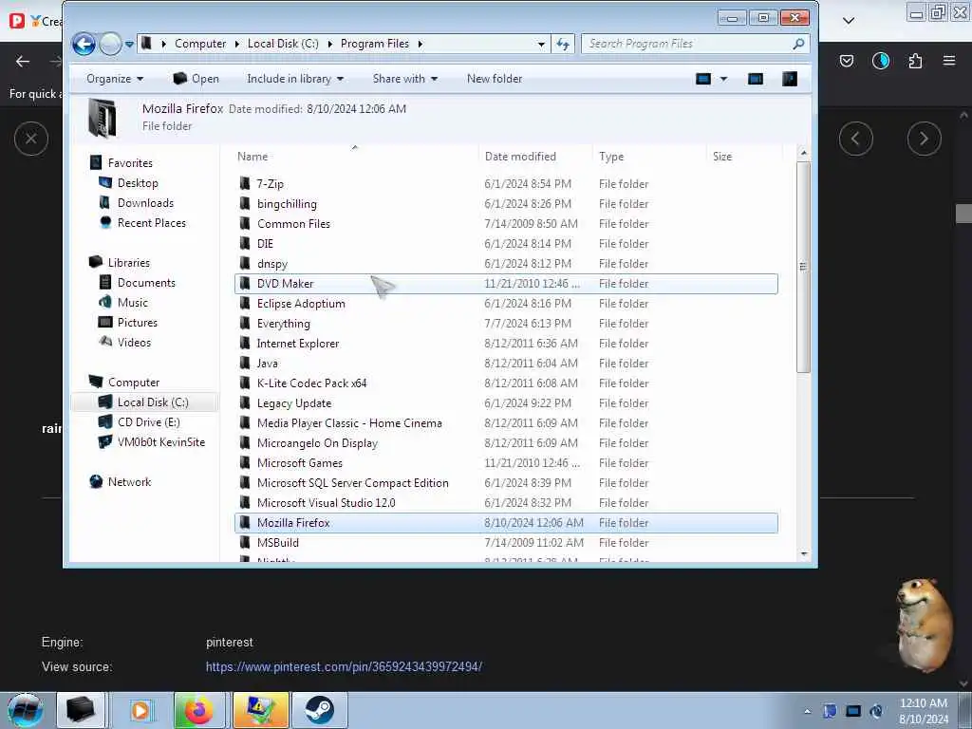Click the search magnifier icon
972x729 pixels.
[x=798, y=44]
